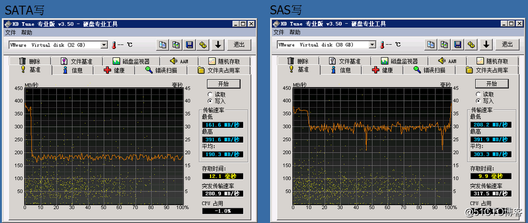Click CPU usage value -1.0% in SATA window
Viewport: 528px width, 223px height.
pyautogui.click(x=223, y=211)
